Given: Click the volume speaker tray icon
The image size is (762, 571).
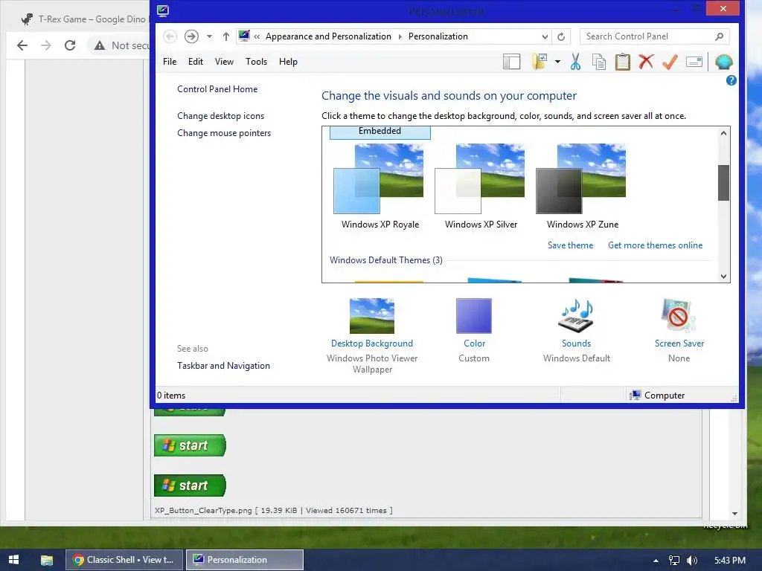Looking at the screenshot, I should tap(692, 561).
